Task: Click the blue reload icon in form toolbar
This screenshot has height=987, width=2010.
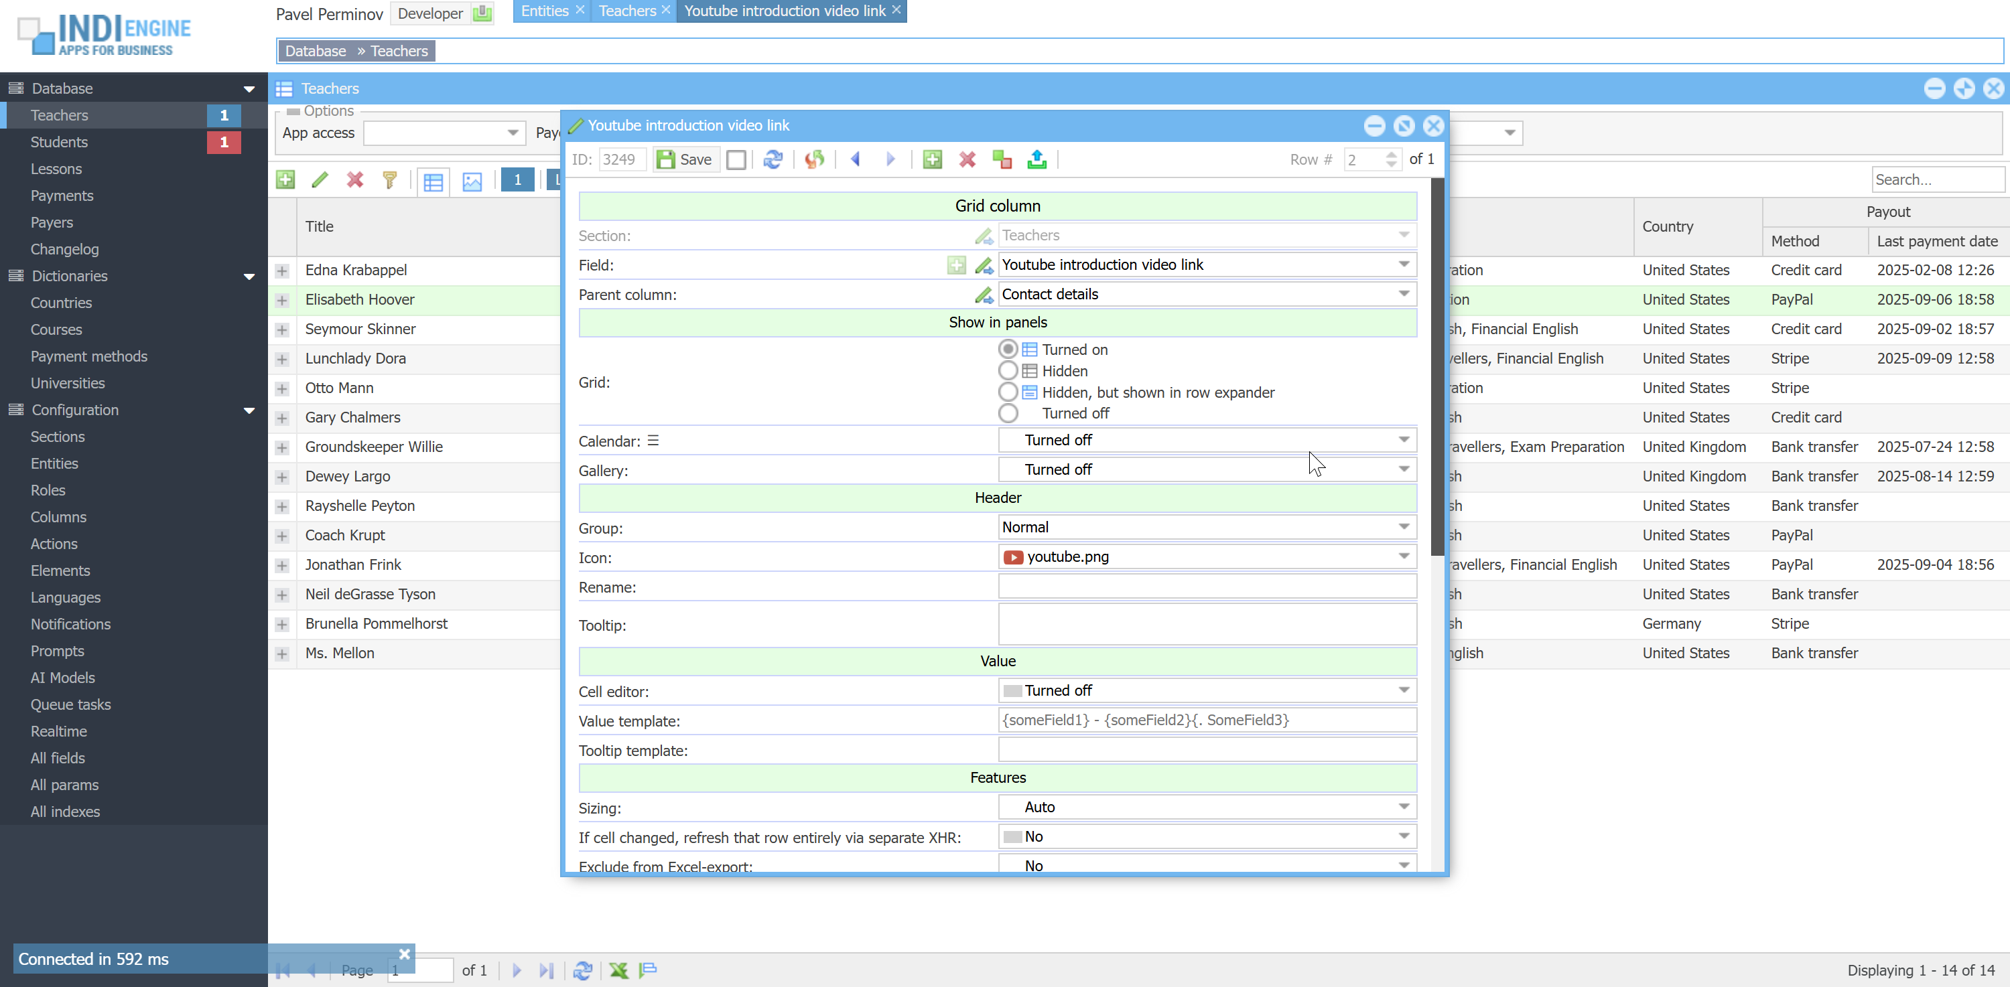Action: pyautogui.click(x=773, y=159)
